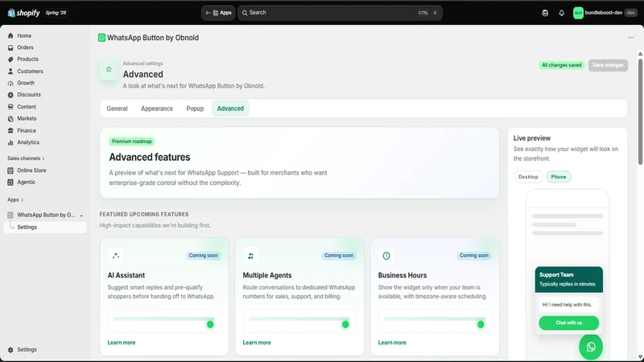Click the Premium roadmap badge

(132, 142)
